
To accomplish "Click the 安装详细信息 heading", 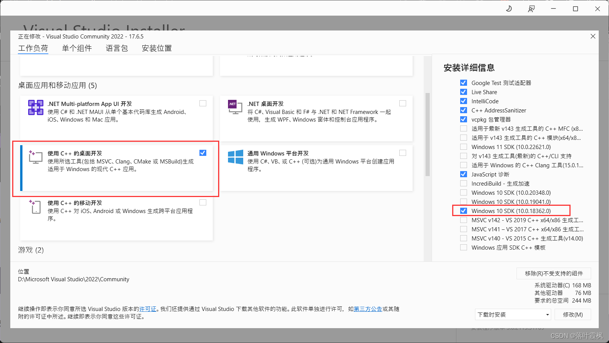I will [x=469, y=68].
